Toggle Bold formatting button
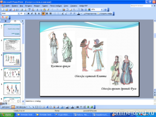This screenshot has width=156, height=117. [x=28, y=13]
